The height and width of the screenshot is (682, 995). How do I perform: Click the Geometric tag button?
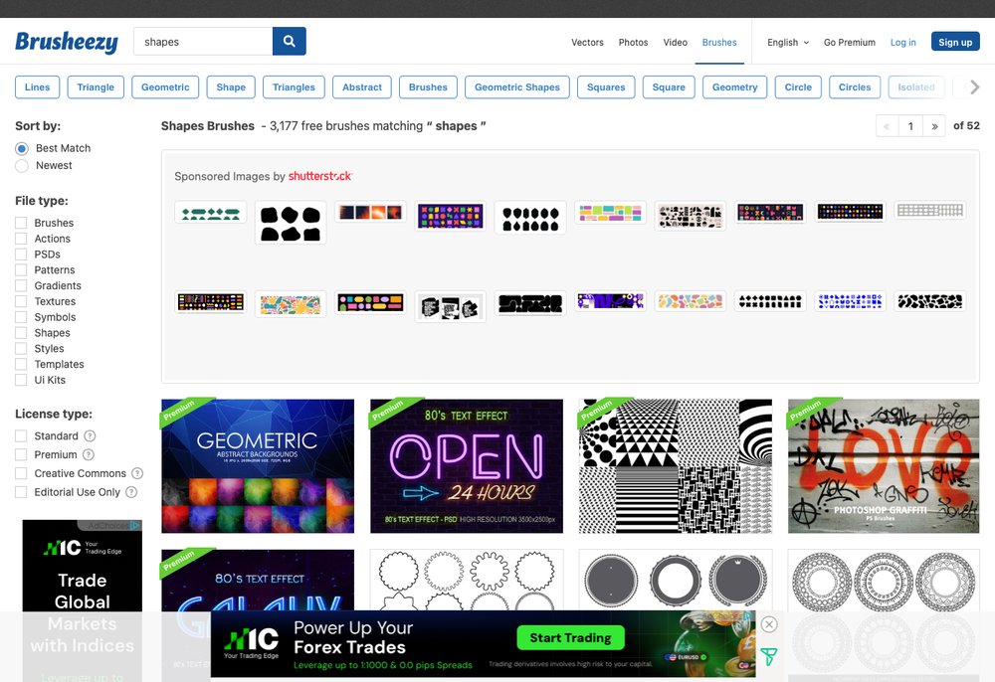coord(165,87)
